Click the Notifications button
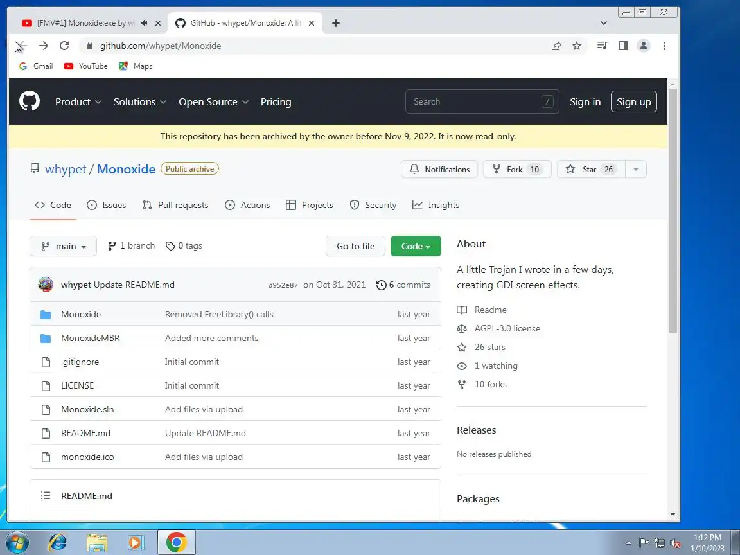This screenshot has width=740, height=555. [439, 169]
